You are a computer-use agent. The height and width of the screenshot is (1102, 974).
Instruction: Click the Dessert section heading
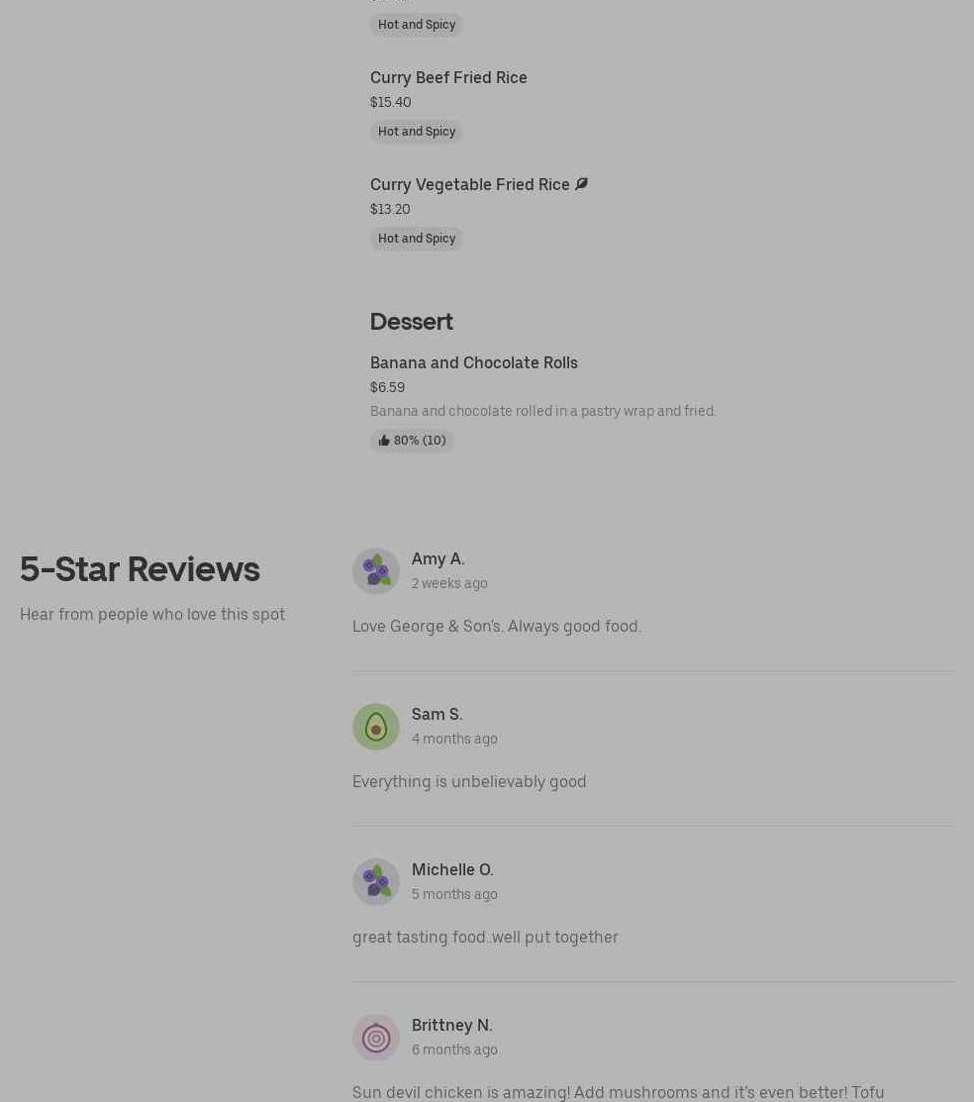pyautogui.click(x=411, y=321)
